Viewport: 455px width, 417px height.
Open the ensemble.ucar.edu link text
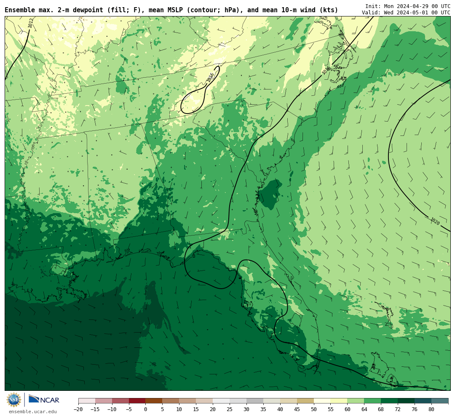[32, 412]
